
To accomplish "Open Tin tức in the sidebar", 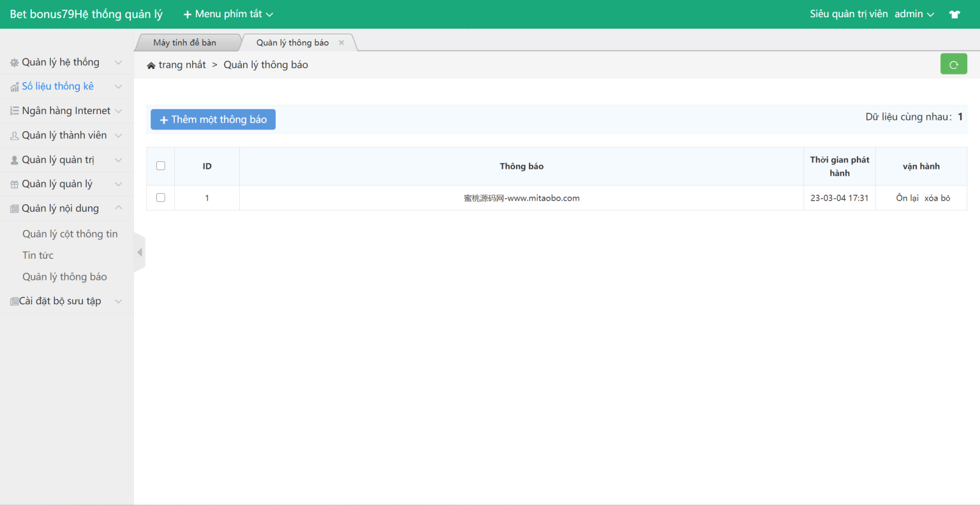I will pyautogui.click(x=38, y=256).
